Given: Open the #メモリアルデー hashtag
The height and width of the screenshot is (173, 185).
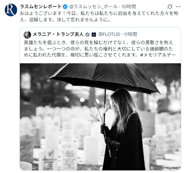Looking at the screenshot, I should (x=158, y=55).
